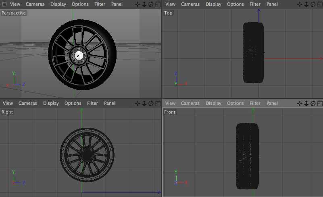Open the Panel menu in Front viewport

(x=272, y=104)
